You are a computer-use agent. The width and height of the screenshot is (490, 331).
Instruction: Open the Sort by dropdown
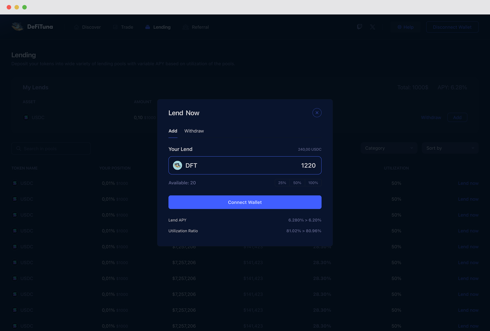[450, 148]
